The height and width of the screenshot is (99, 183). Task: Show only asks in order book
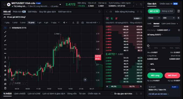tap(116, 19)
